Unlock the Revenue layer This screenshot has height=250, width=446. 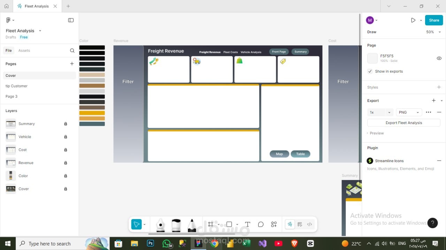click(66, 163)
